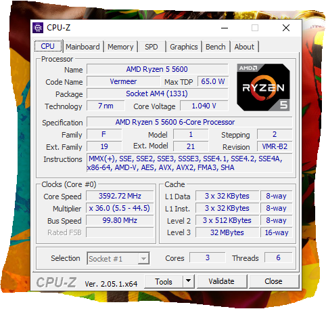Click the Stepping value 2
Image resolution: width=326 pixels, height=309 pixels.
point(275,134)
